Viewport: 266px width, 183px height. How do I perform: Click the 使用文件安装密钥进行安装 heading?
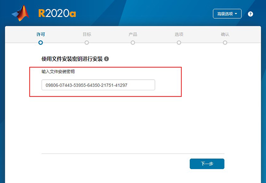pyautogui.click(x=72, y=59)
